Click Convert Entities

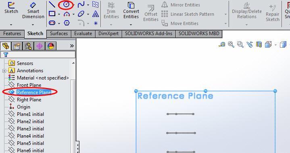point(131,10)
